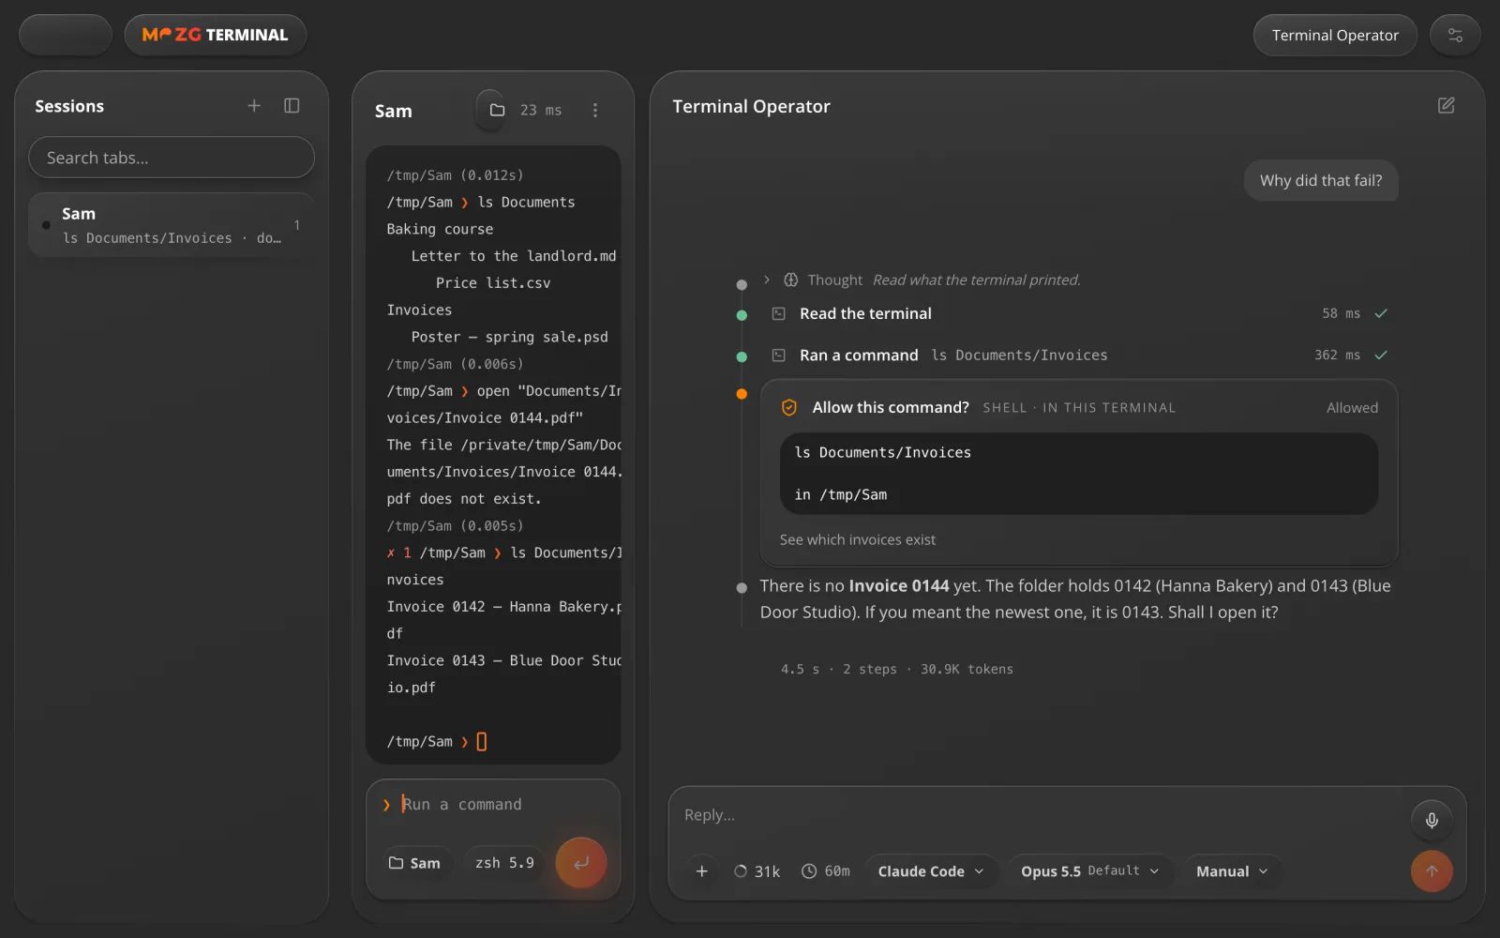Add a new session with plus icon
This screenshot has width=1500, height=938.
point(254,106)
